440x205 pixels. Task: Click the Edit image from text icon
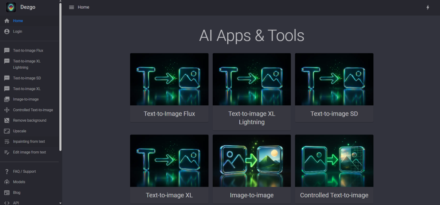pyautogui.click(x=7, y=152)
